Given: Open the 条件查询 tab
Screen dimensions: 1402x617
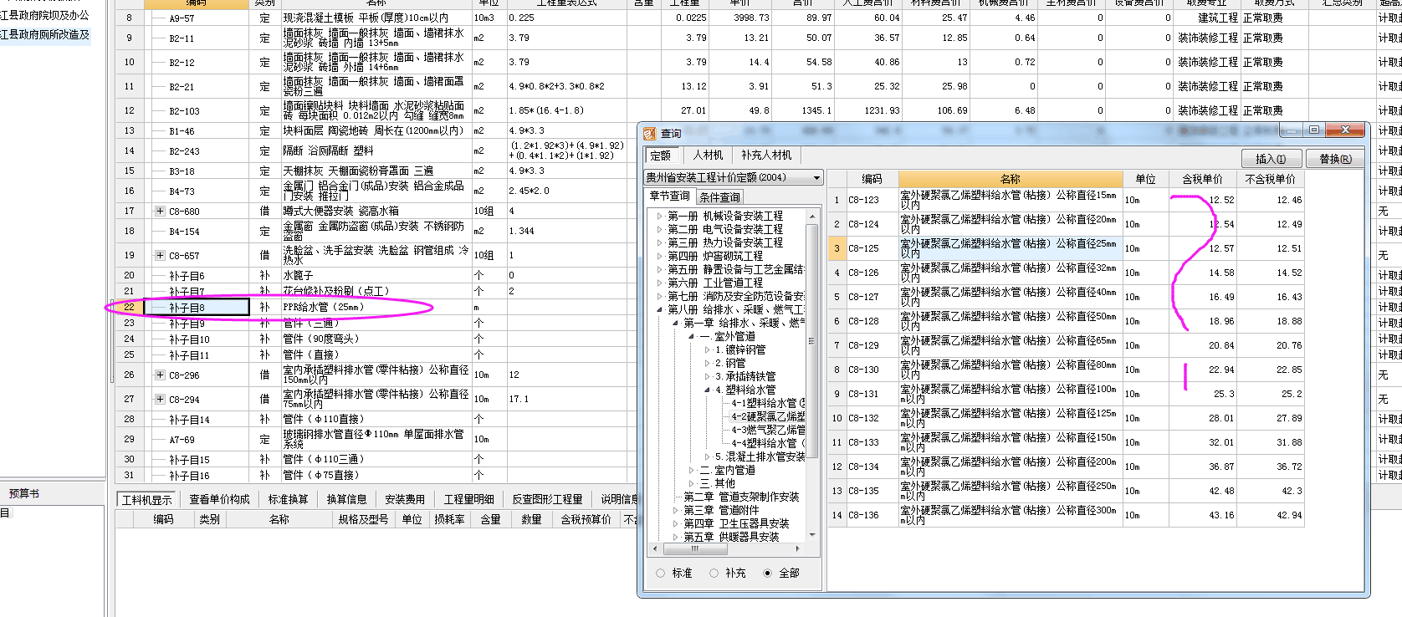Looking at the screenshot, I should 719,197.
